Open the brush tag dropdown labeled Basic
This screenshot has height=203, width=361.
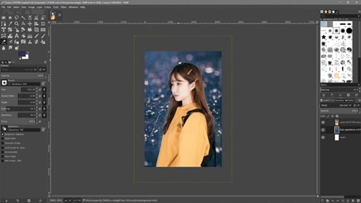[x=340, y=85]
